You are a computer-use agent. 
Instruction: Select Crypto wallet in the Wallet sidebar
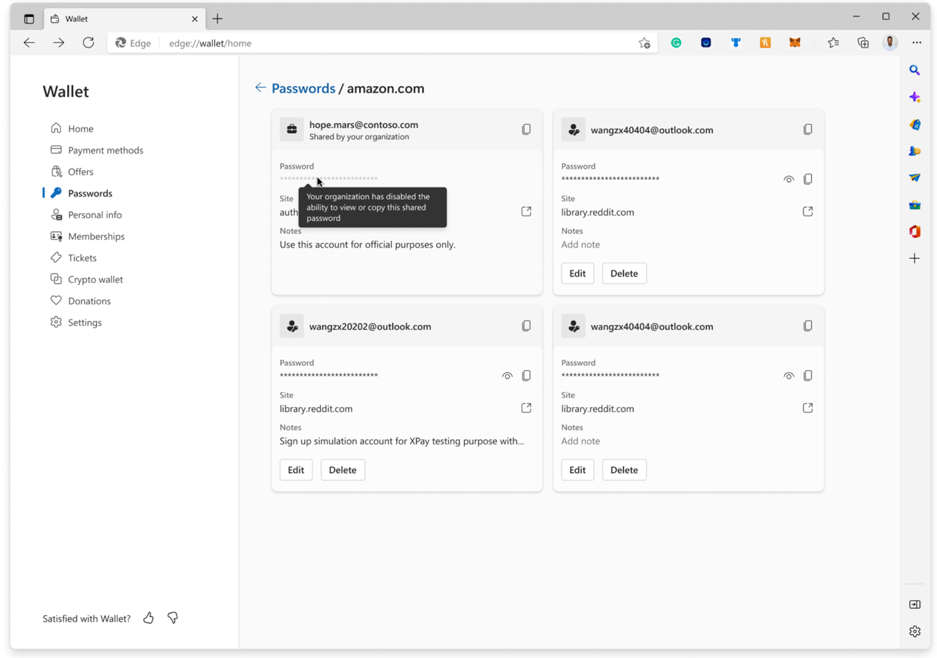click(95, 279)
